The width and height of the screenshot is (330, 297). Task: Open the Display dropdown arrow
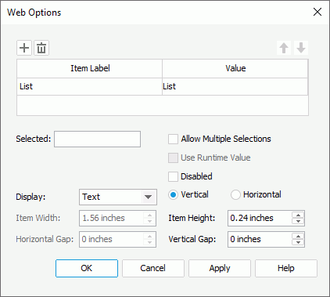coord(149,197)
